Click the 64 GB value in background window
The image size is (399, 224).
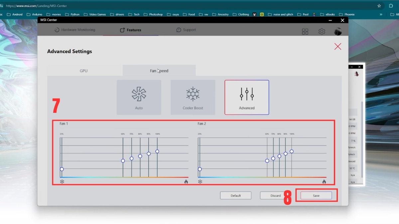point(352,119)
